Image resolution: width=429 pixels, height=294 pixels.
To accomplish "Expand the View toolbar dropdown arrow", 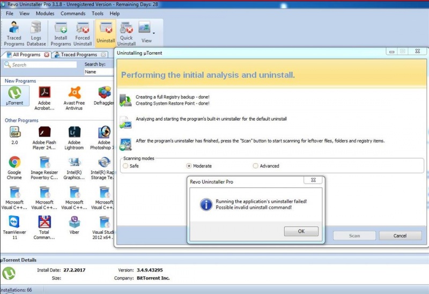I will click(154, 33).
